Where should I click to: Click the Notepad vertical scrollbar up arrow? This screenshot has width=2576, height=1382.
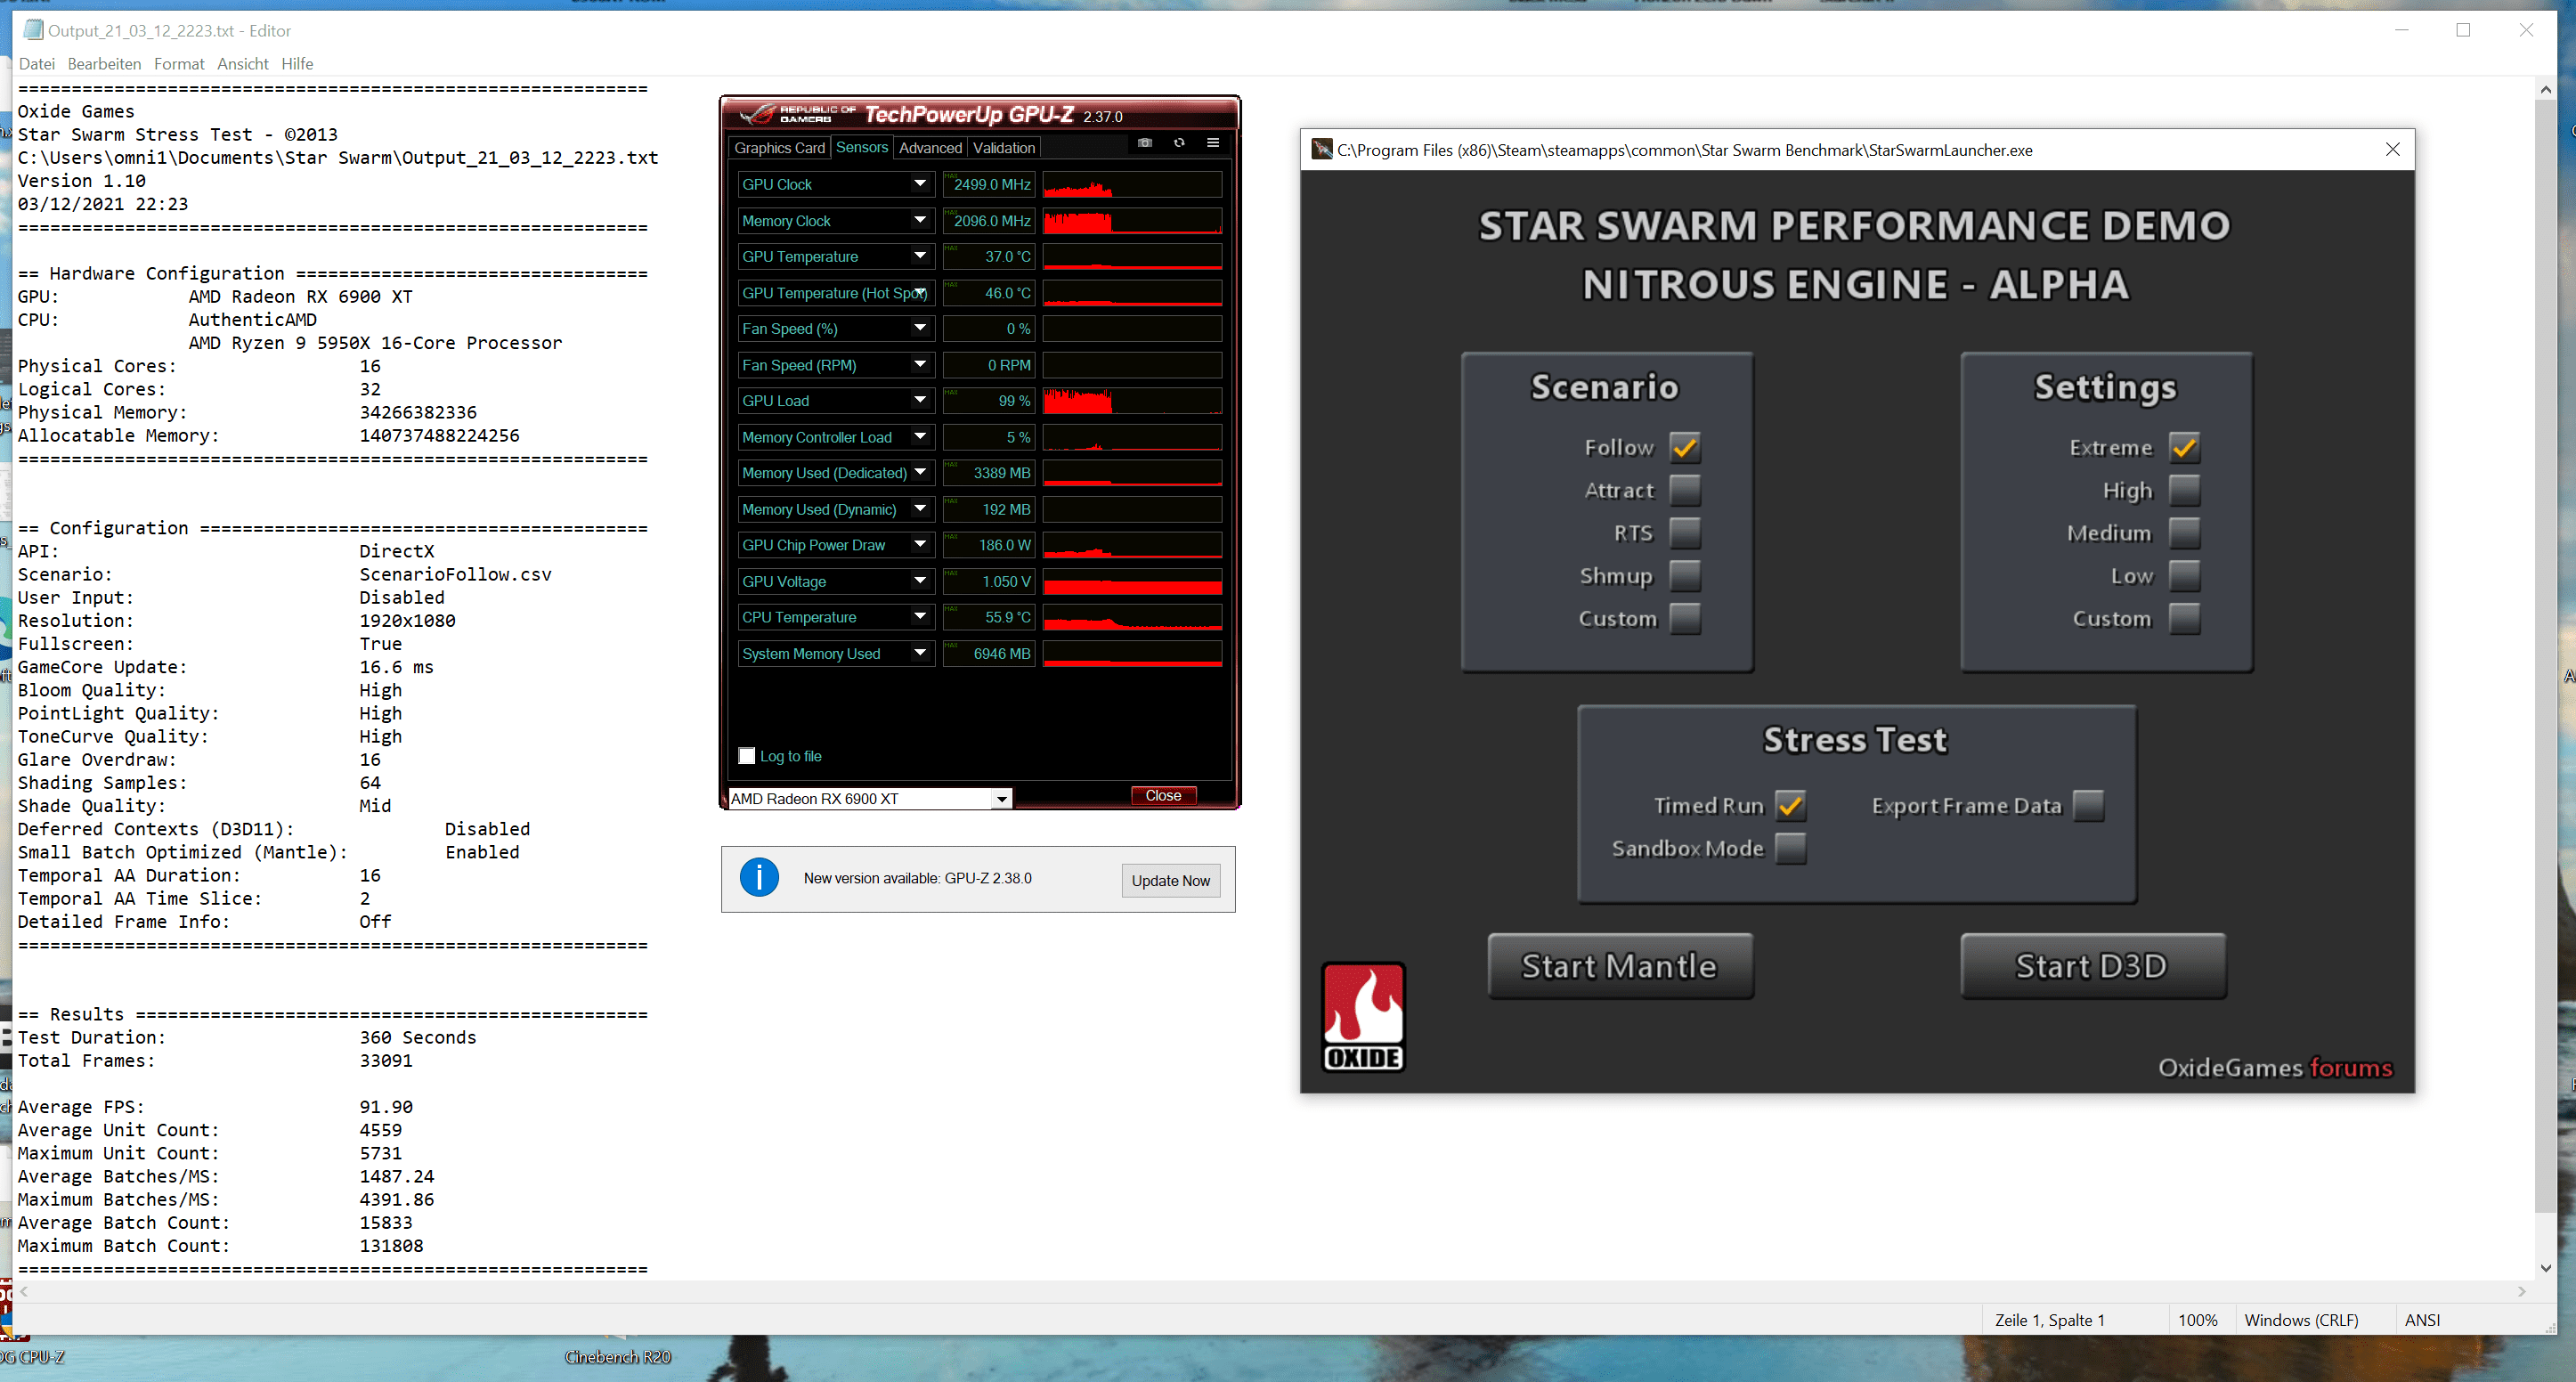[2546, 89]
